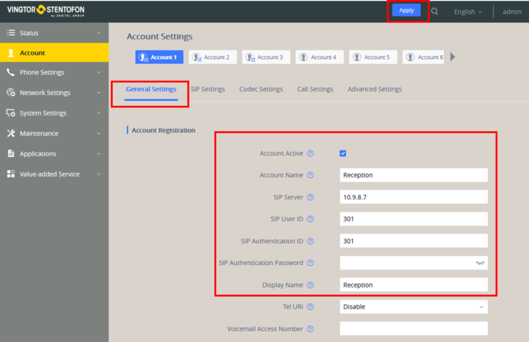Click help icon beside Tel URI
Viewport: 529px width, 342px height.
(310, 307)
